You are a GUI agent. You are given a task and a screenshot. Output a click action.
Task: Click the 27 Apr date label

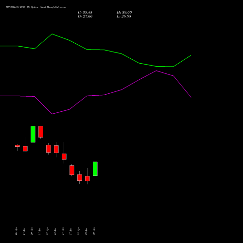click(70, 231)
